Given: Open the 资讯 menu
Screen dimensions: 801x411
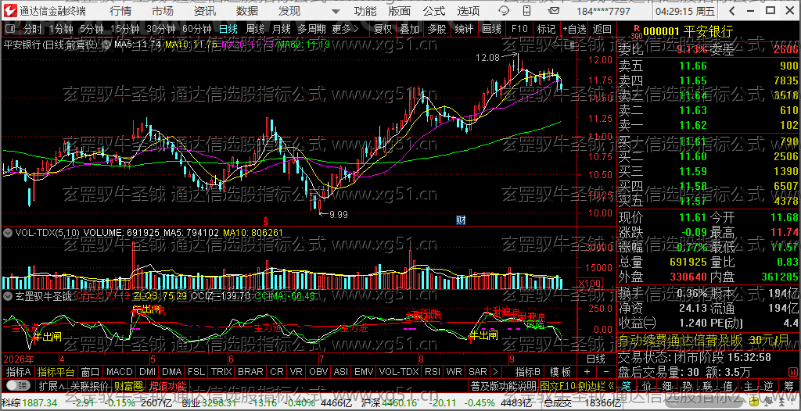Looking at the screenshot, I should [205, 11].
